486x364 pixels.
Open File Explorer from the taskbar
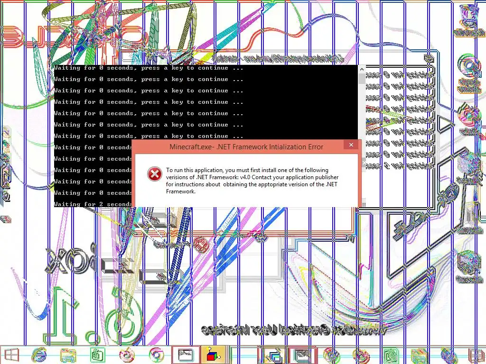coord(68,355)
